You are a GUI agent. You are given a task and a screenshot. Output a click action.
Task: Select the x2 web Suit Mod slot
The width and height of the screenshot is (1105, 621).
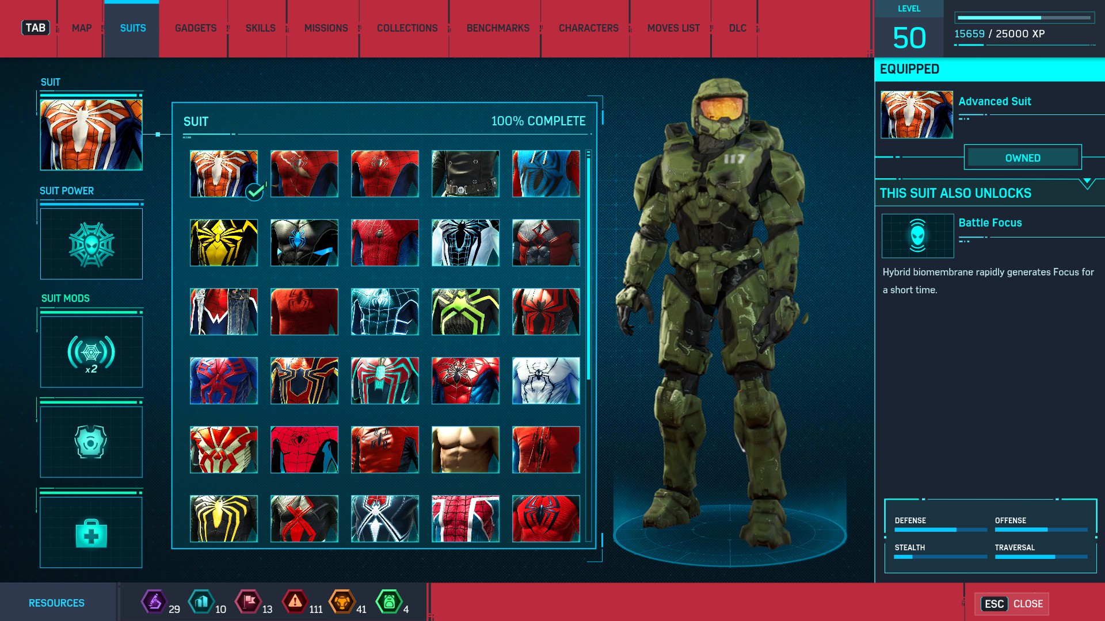(91, 352)
